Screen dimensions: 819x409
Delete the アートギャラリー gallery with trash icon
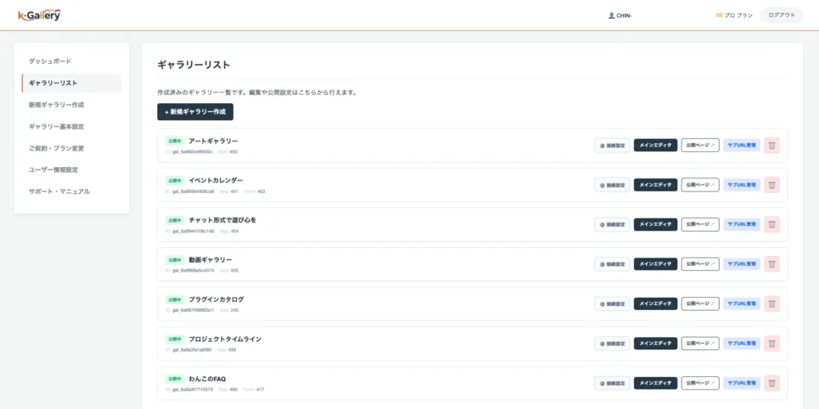click(771, 145)
